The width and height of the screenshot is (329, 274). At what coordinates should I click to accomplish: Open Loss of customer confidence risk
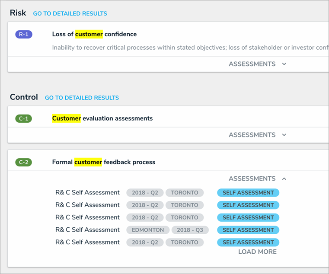(94, 34)
